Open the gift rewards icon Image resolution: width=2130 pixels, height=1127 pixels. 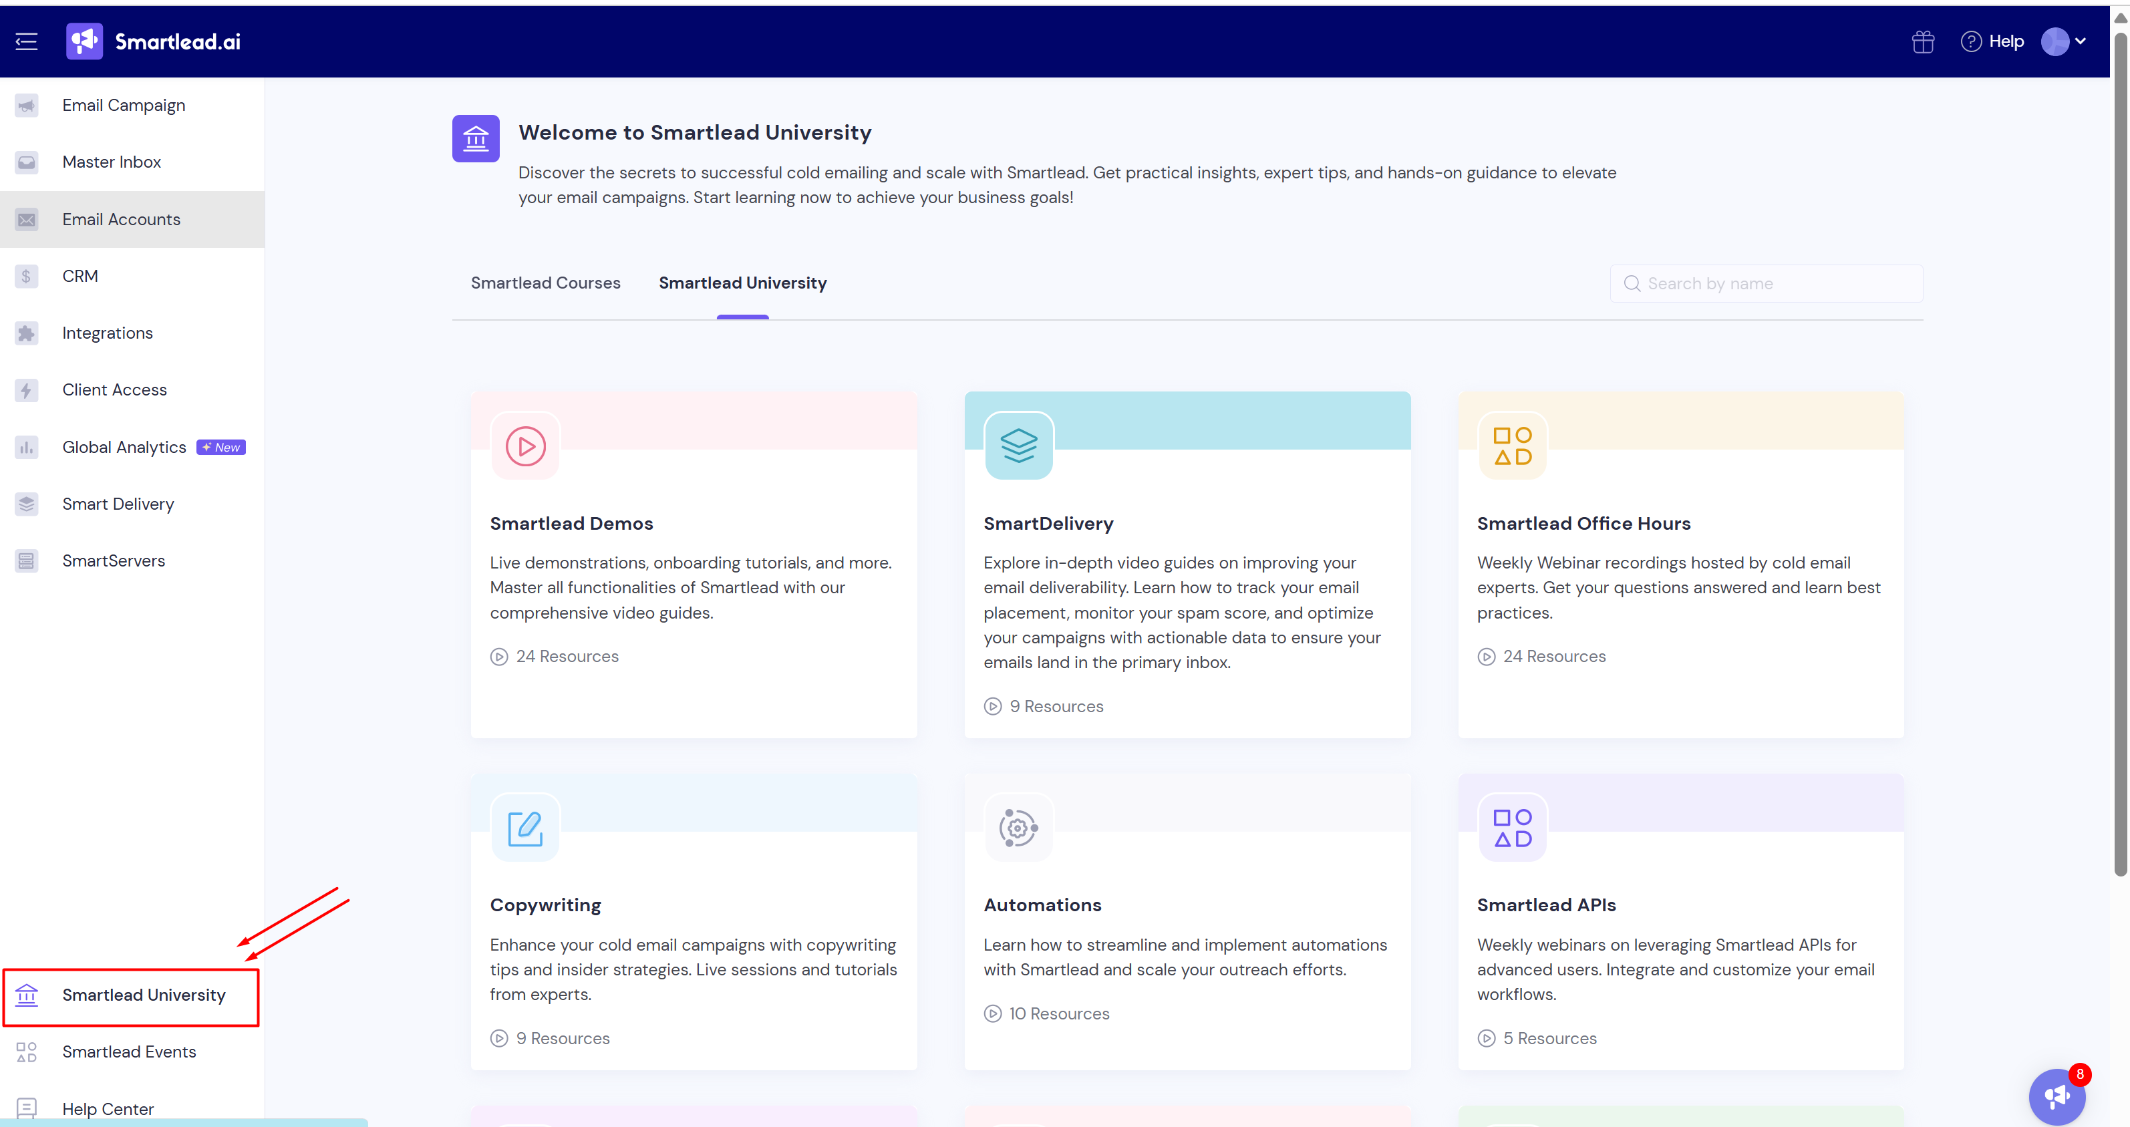click(1922, 41)
